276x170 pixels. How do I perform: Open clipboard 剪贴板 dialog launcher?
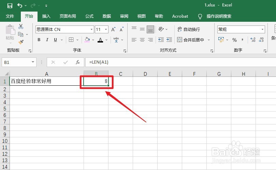pos(30,51)
